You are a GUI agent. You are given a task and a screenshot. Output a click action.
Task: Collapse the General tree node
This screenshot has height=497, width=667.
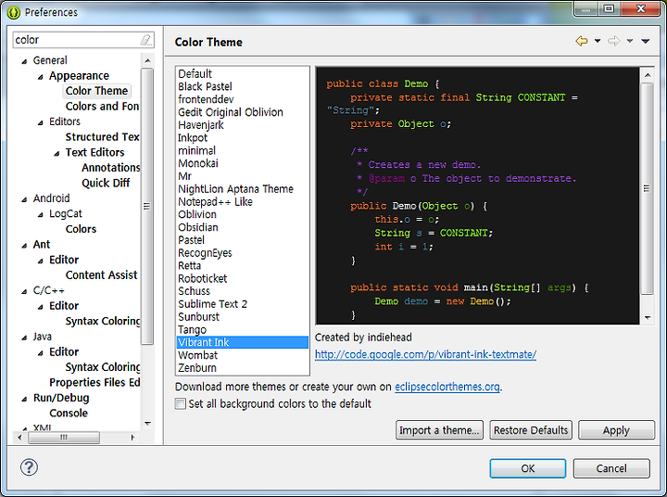[24, 61]
